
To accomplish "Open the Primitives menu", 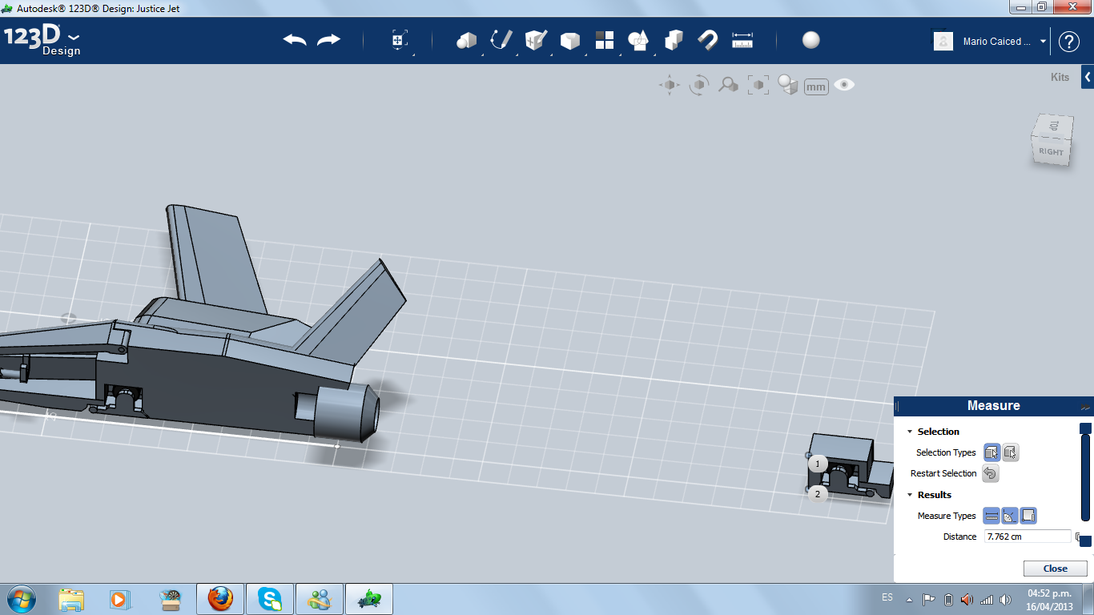I will click(x=467, y=40).
